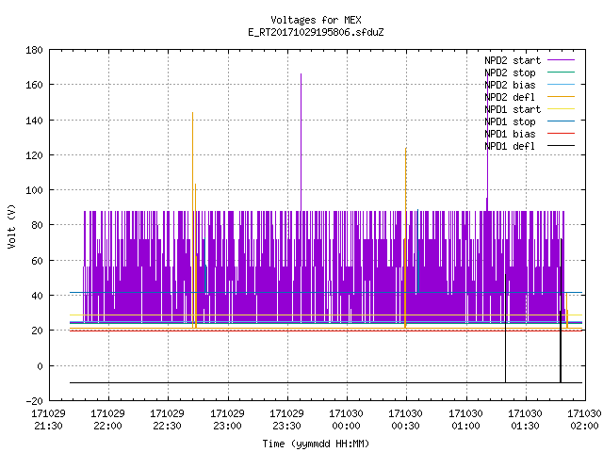Click the green NPD2 stop legend line

tap(561, 72)
